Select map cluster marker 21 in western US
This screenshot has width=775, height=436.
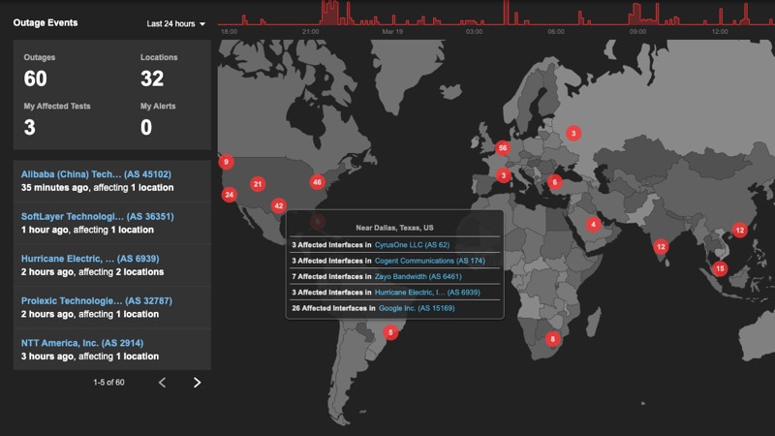[258, 184]
